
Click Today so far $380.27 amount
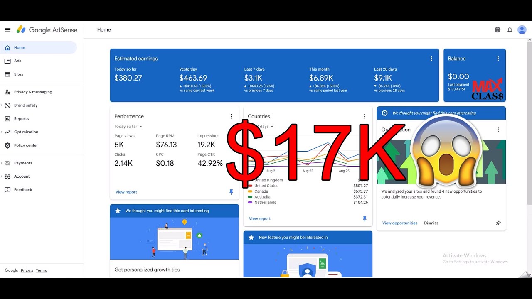point(128,78)
